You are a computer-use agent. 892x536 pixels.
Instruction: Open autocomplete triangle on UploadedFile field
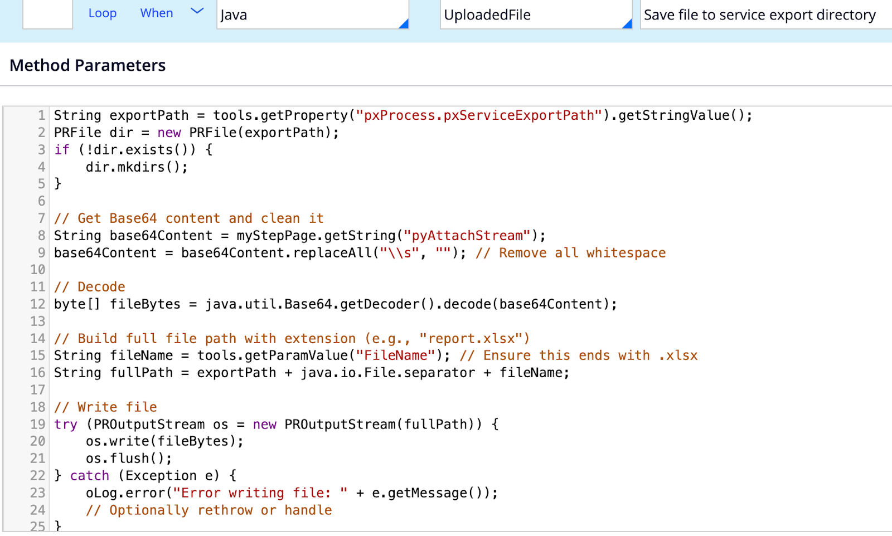(627, 23)
